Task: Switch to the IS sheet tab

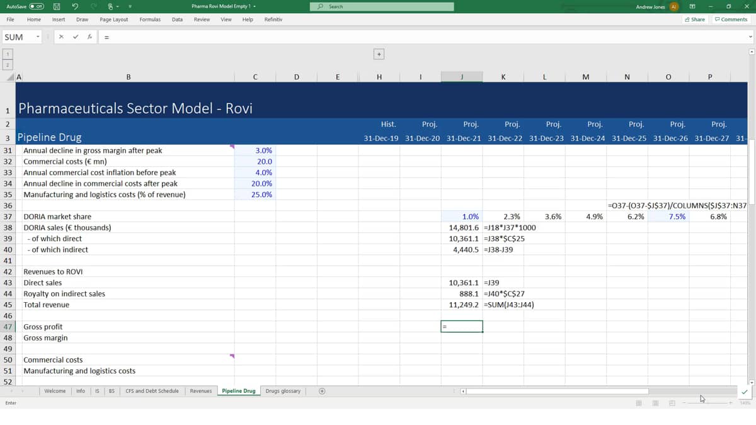Action: coord(97,391)
